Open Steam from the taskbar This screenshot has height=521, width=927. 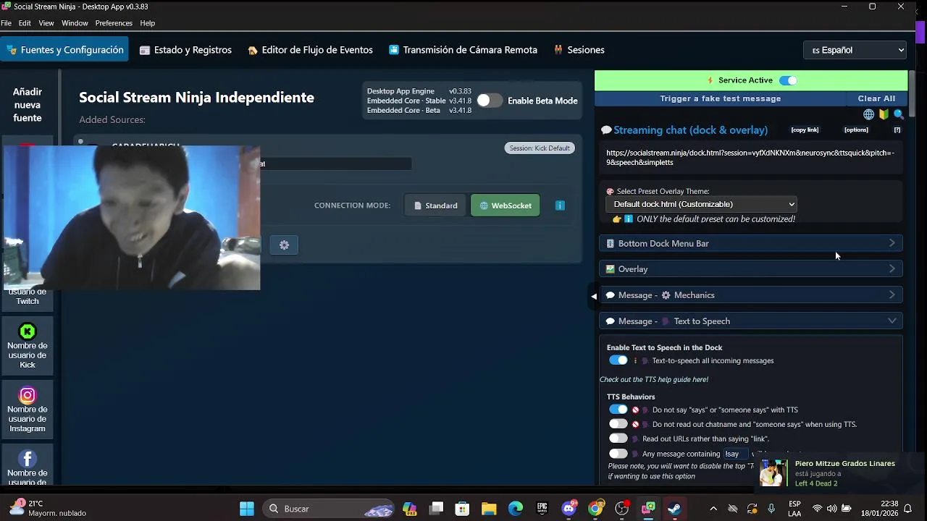pos(674,509)
